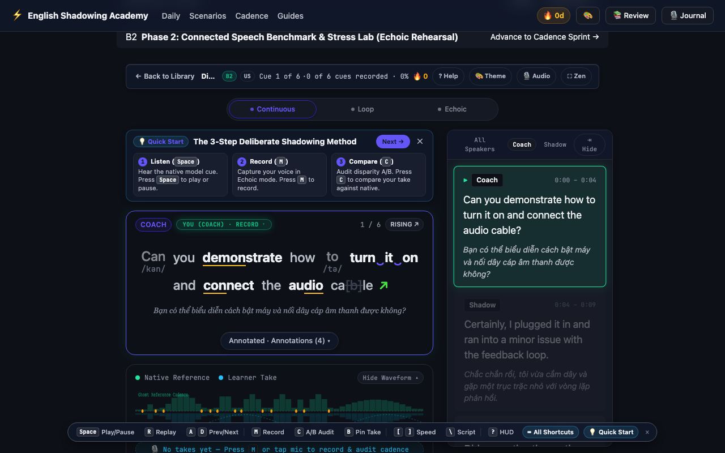The width and height of the screenshot is (725, 453).
Task: Click the RISING intonation badge
Action: click(404, 225)
